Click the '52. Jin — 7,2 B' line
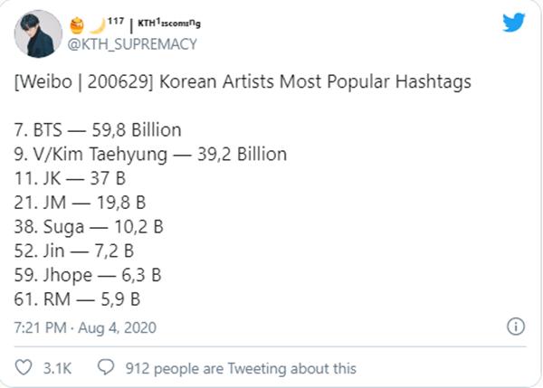The height and width of the screenshot is (388, 543). tap(73, 250)
